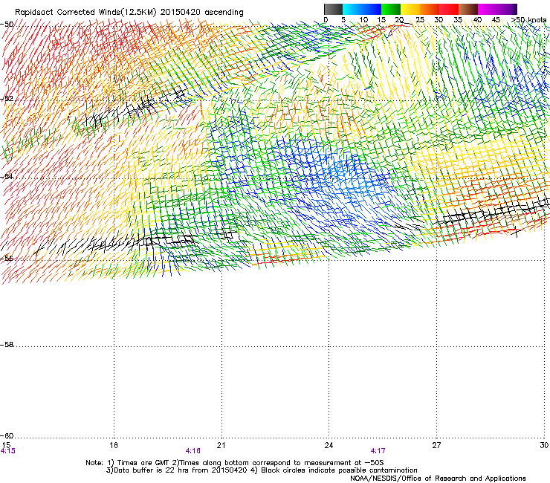550x483 pixels.
Task: Click the gray 0-5 knots legend swatch
Action: coord(333,9)
